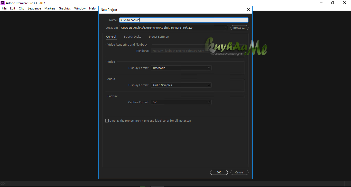351x187 pixels.
Task: Open the Video Display Format dropdown (Timecode)
Action: pyautogui.click(x=181, y=68)
